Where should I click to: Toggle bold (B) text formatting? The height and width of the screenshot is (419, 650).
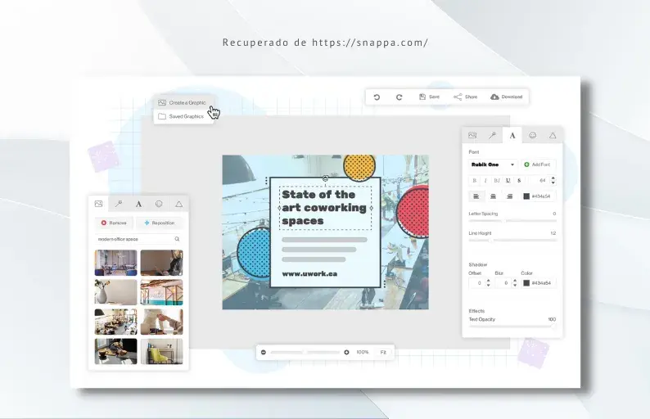474,180
